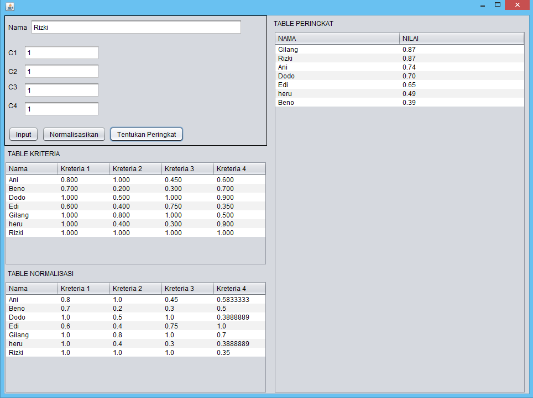Image resolution: width=533 pixels, height=398 pixels.
Task: Click the Kreteria 2 header in Table Normalisasi
Action: pyautogui.click(x=135, y=288)
